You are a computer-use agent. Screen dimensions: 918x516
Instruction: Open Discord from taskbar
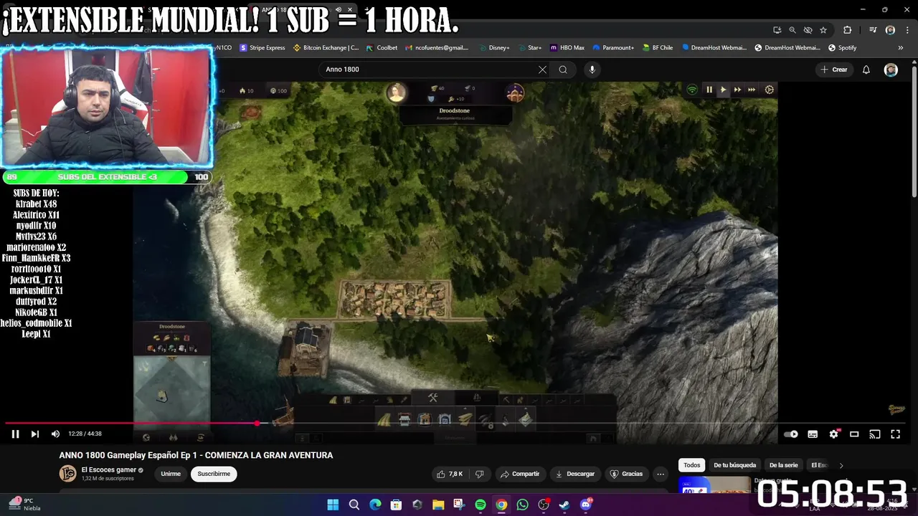(x=586, y=505)
